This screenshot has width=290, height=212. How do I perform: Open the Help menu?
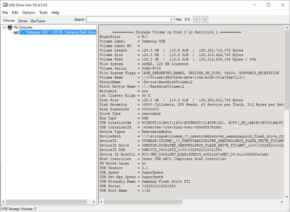[55, 12]
